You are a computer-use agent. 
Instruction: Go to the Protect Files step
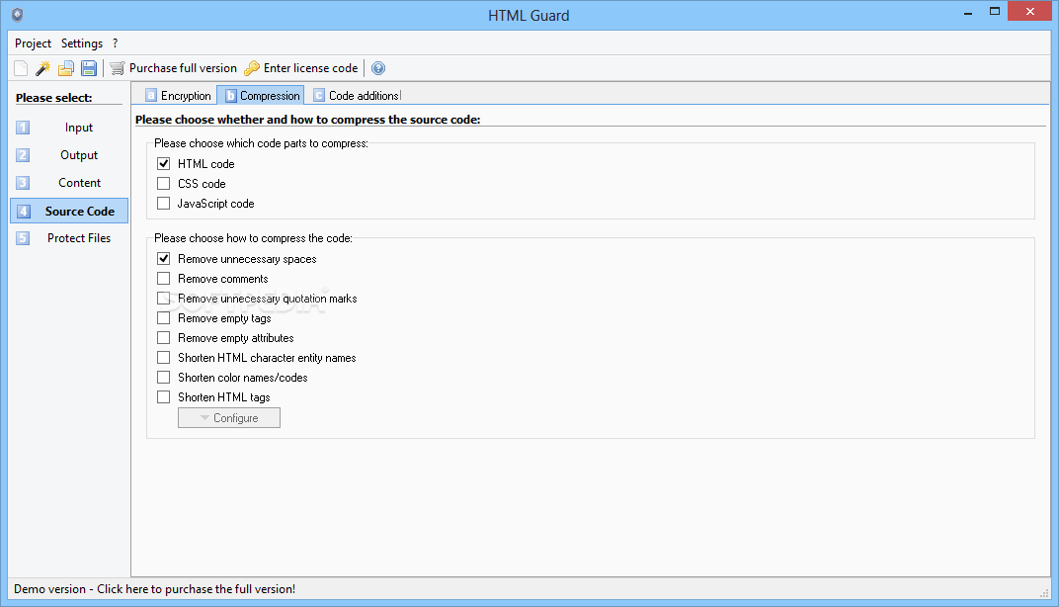(x=69, y=238)
